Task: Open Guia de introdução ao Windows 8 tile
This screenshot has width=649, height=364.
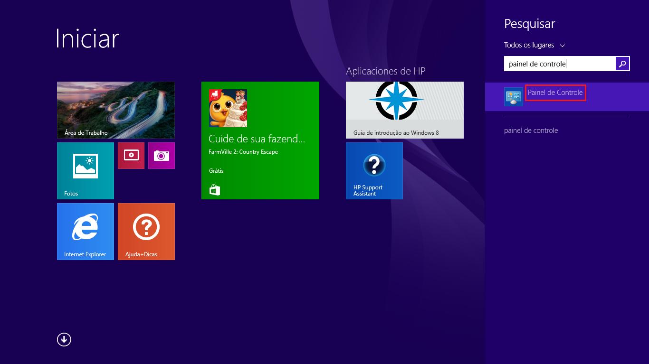Action: click(404, 110)
